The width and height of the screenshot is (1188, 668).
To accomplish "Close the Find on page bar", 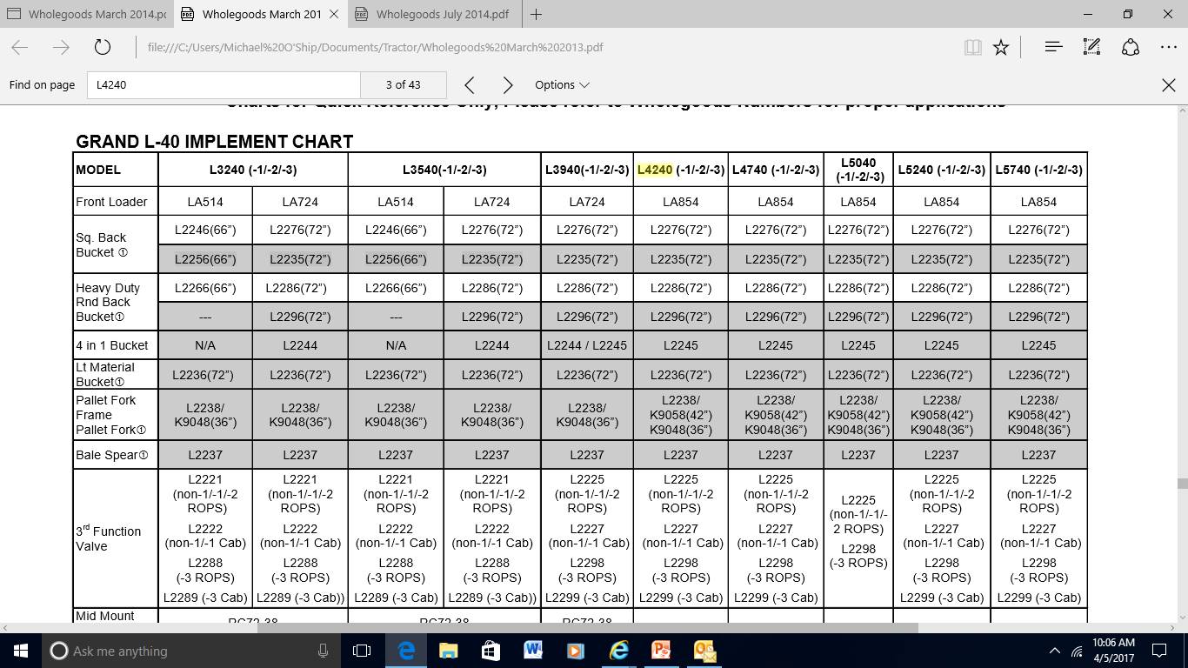I will pos(1169,84).
